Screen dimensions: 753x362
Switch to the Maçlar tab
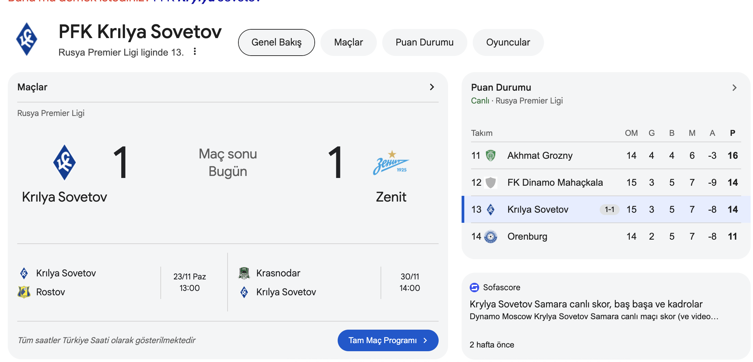click(348, 42)
